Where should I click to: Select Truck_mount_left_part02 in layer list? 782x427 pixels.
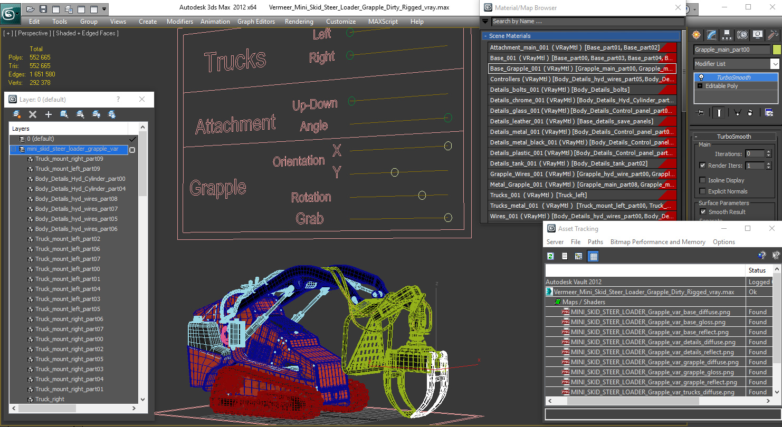click(68, 239)
